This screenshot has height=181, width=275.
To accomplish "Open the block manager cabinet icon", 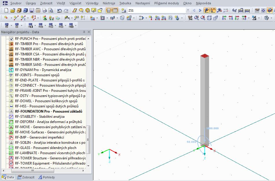I will 19,10.
